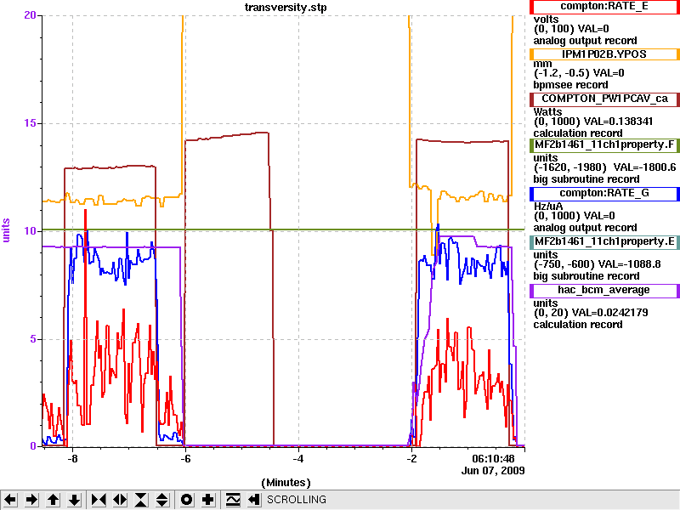Select the compton:RATE_E curve legend
Image resolution: width=680 pixels, height=510 pixels.
coord(604,7)
